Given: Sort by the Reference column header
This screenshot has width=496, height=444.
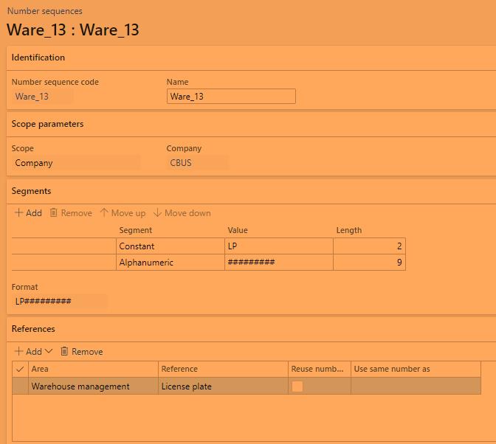Looking at the screenshot, I should (x=223, y=369).
